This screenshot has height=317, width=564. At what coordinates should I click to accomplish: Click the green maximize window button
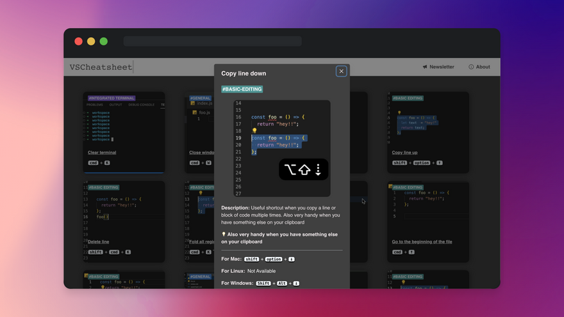pyautogui.click(x=104, y=42)
